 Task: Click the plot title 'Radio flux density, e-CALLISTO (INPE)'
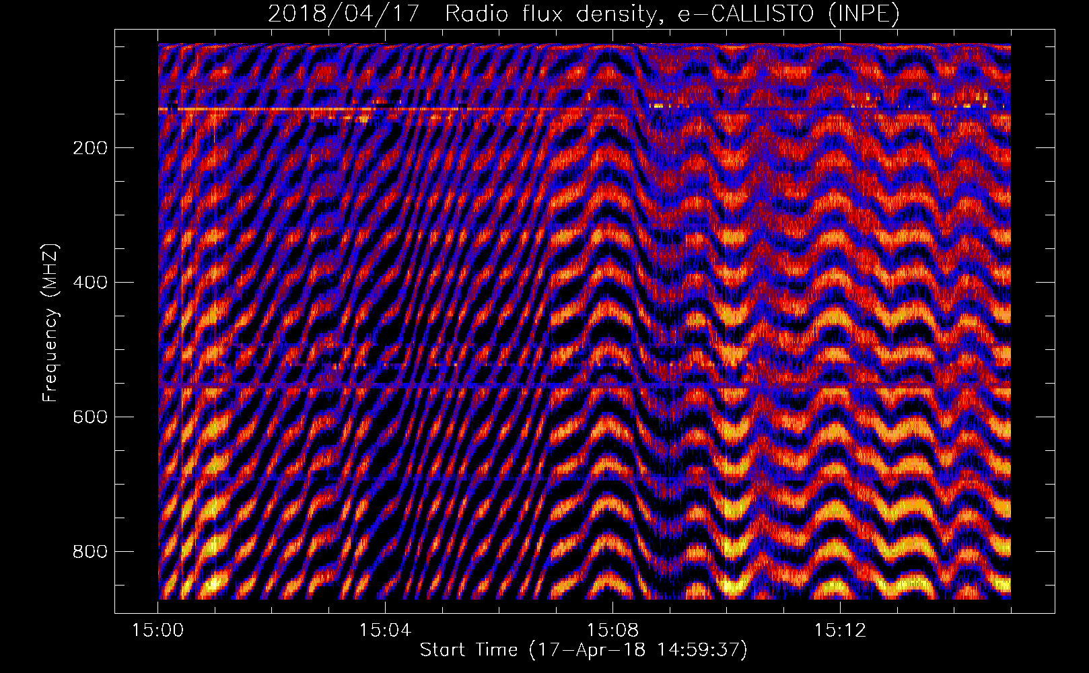672,14
